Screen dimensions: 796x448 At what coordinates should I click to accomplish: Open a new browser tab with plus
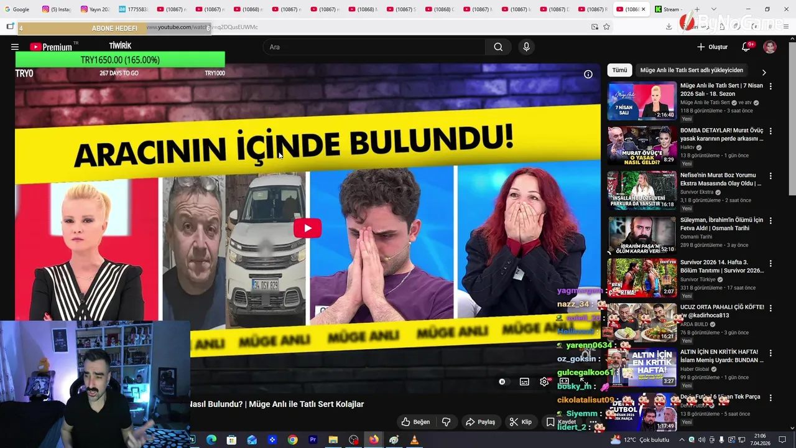(x=697, y=9)
